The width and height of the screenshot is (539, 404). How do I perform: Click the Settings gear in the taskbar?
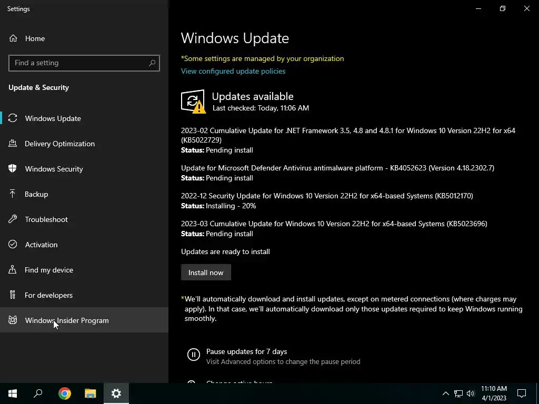coord(116,393)
